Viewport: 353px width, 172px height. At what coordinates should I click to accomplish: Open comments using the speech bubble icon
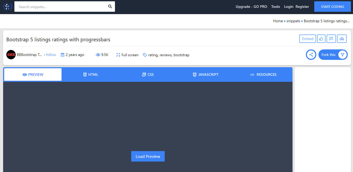coord(331,38)
